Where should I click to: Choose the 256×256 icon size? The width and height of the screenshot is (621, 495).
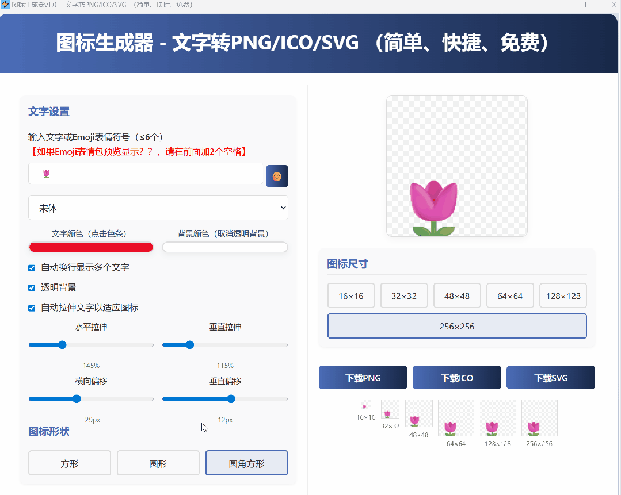tap(457, 326)
